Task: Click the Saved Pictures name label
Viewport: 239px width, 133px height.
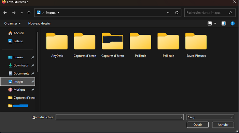Action: tap(196, 56)
